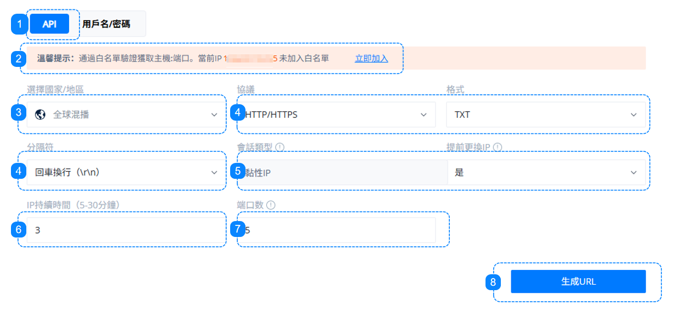
Task: Focus the IP持續時間 input field
Action: click(x=126, y=230)
